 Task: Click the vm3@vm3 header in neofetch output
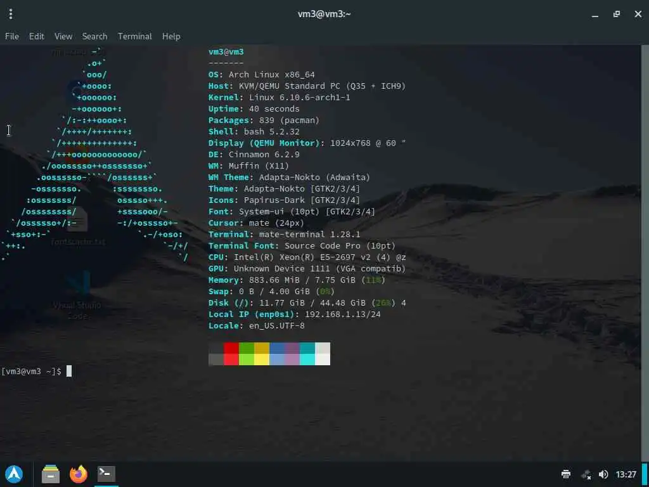pos(226,52)
